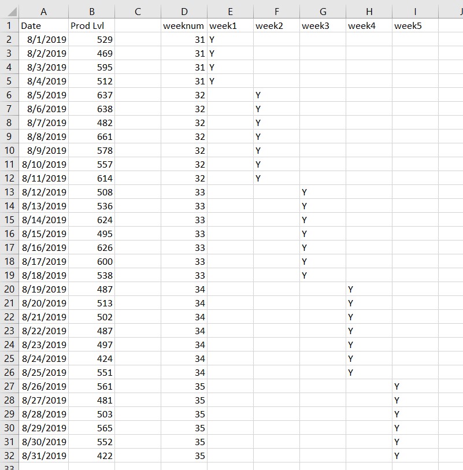Click the first Y under week1
This screenshot has height=470, width=463.
230,39
